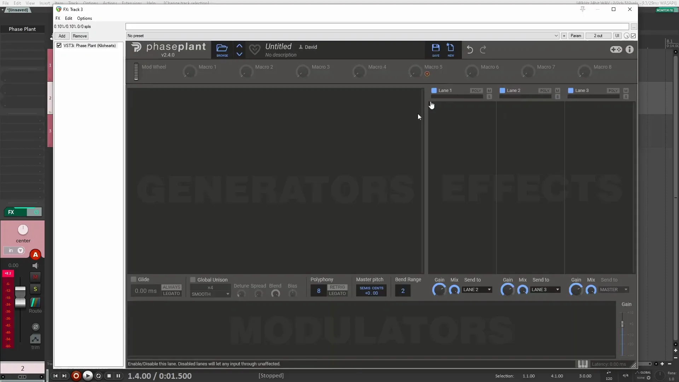
Task: Click the Kilohearts logo icon
Action: tap(136, 47)
